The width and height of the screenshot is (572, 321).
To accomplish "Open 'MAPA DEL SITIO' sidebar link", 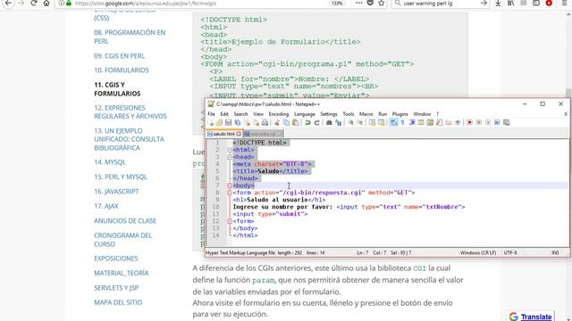I will (x=118, y=302).
